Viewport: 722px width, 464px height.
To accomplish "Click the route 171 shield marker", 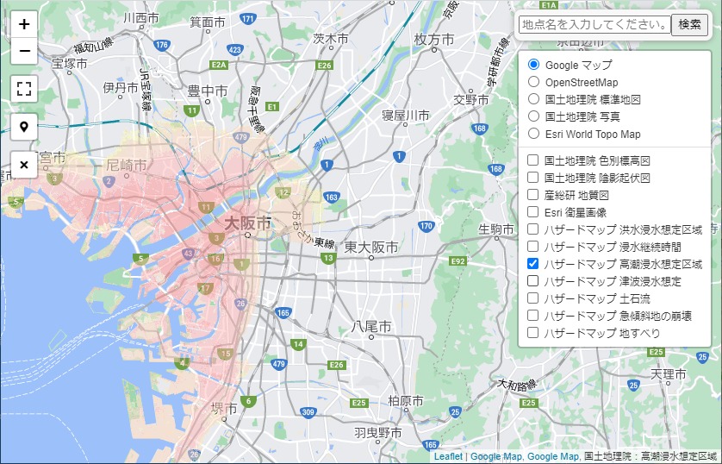I will [248, 19].
